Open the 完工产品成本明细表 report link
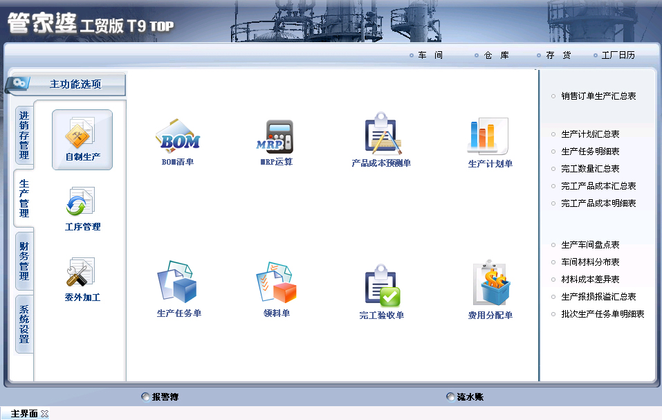The height and width of the screenshot is (420, 662). [598, 203]
